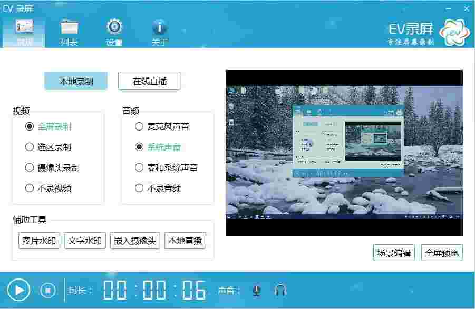
Task: Click the 常规 home icon
Action: 24,31
